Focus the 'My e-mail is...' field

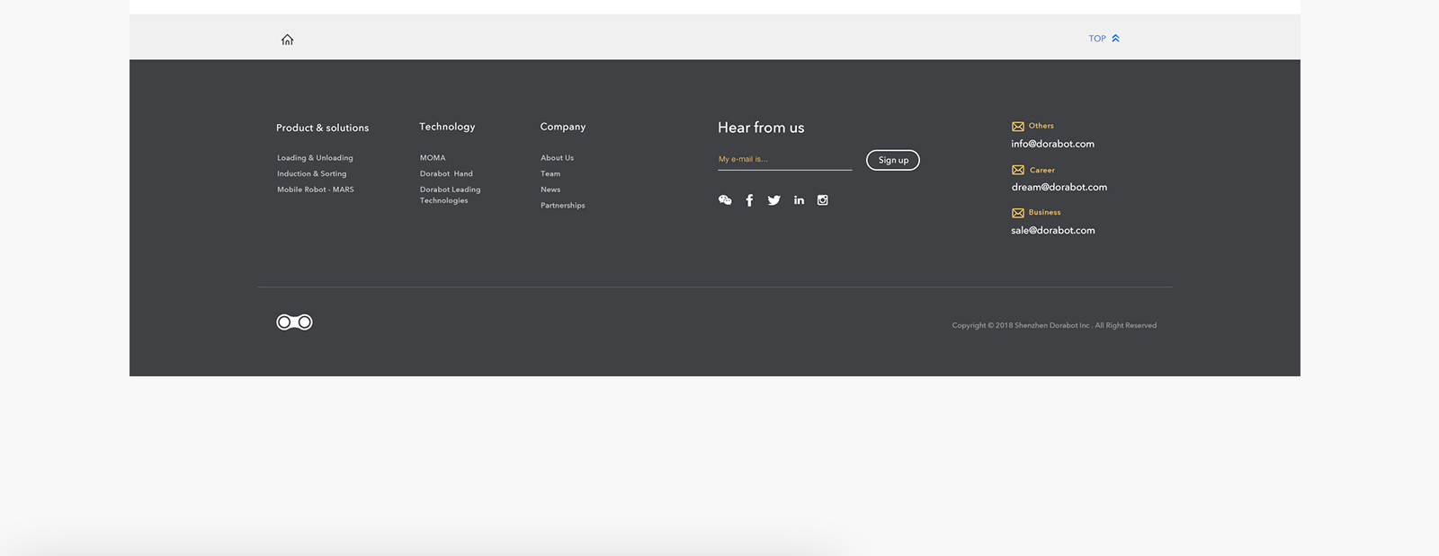coord(784,159)
